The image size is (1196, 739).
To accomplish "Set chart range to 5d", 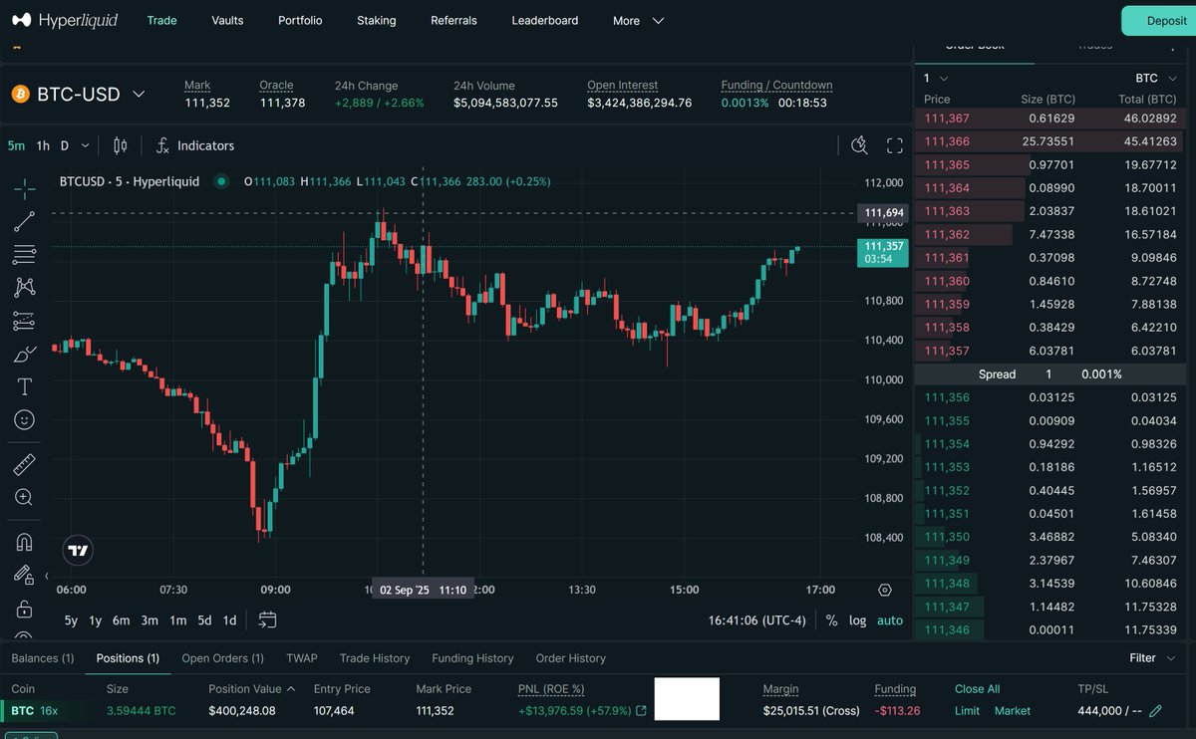I will (204, 620).
